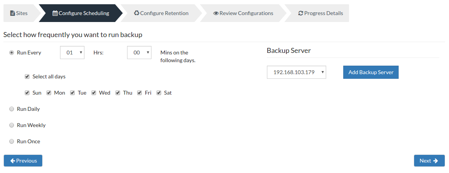The width and height of the screenshot is (449, 173).
Task: Click the right arrow icon on Next
Action: pos(435,161)
